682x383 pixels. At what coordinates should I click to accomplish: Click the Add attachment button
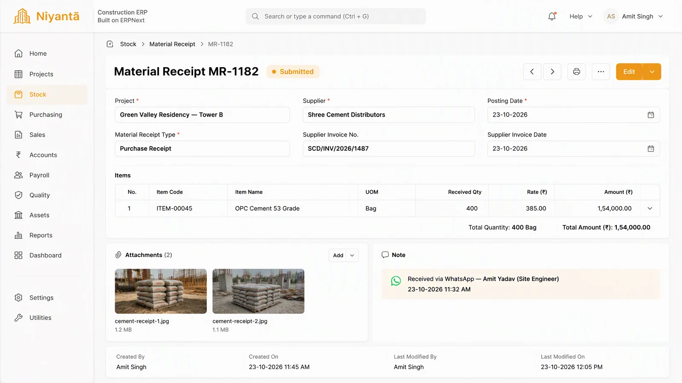click(x=338, y=255)
